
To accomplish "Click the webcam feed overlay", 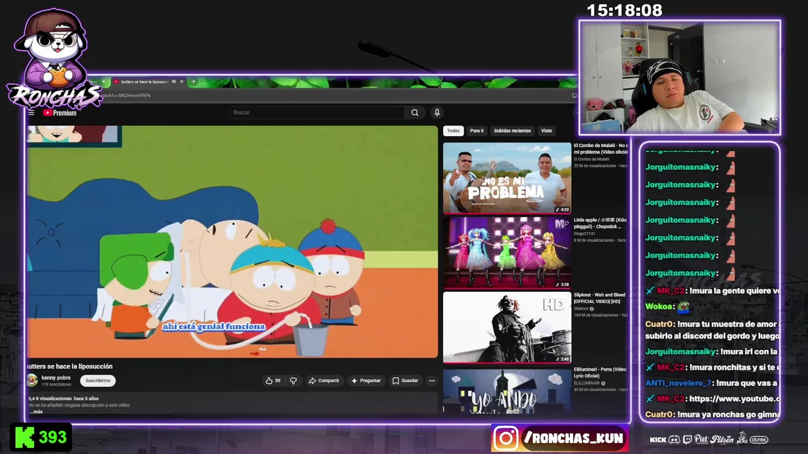I will [680, 78].
